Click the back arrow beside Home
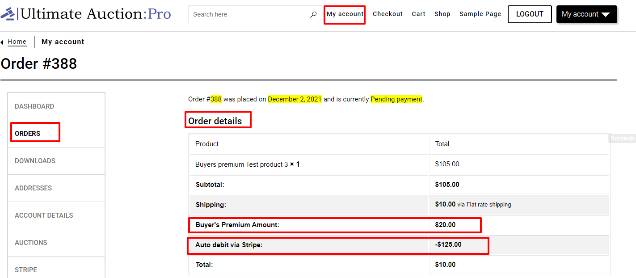636x278 pixels. coord(2,42)
